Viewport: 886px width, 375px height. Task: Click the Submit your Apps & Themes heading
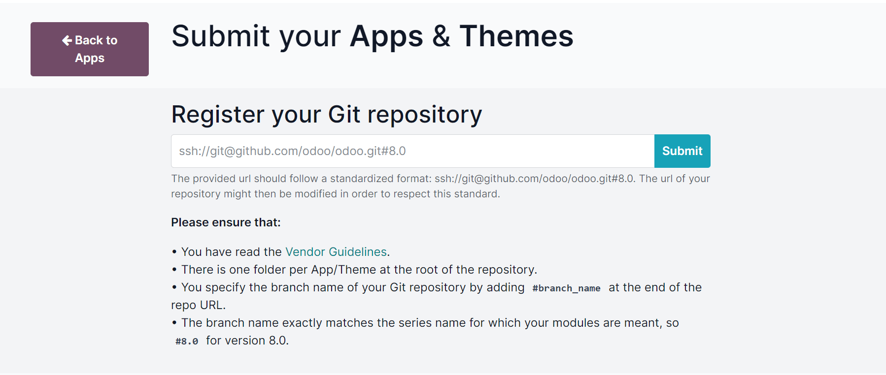(373, 36)
